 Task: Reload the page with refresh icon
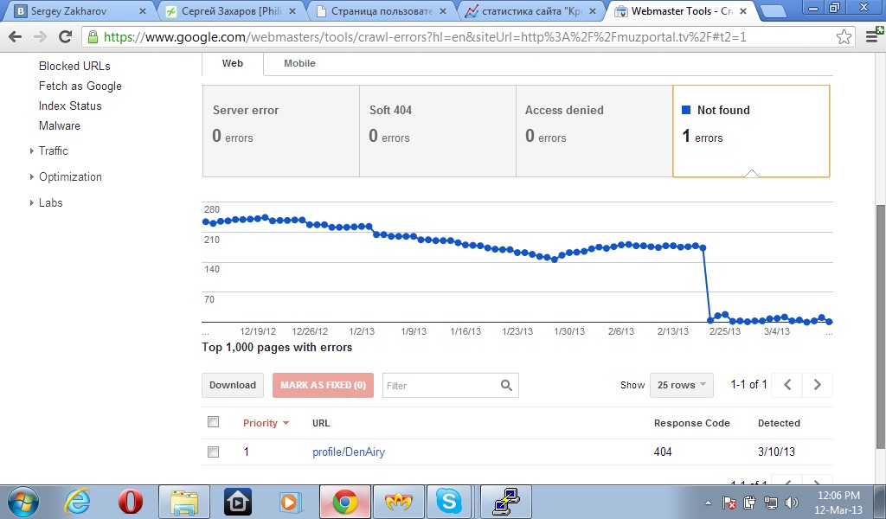(65, 36)
